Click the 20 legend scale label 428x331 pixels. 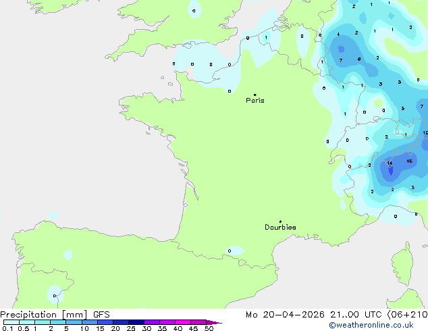(x=115, y=328)
